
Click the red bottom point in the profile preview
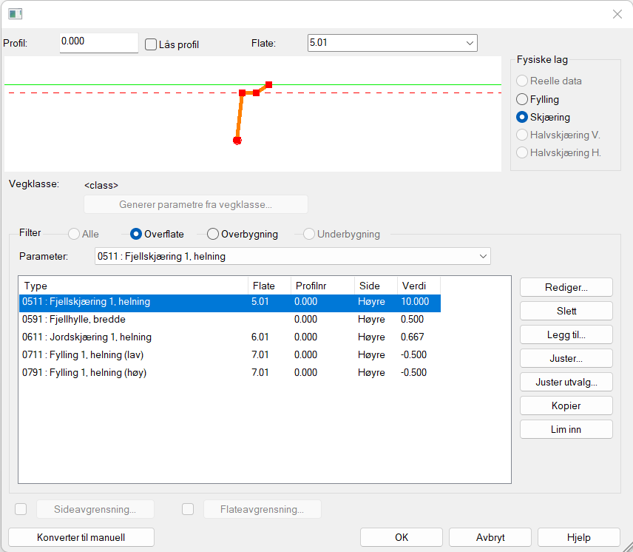pos(237,140)
